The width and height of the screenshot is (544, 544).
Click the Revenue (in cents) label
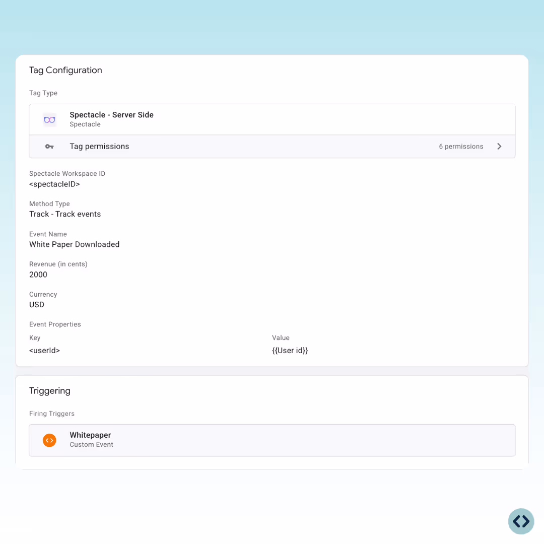pyautogui.click(x=58, y=264)
